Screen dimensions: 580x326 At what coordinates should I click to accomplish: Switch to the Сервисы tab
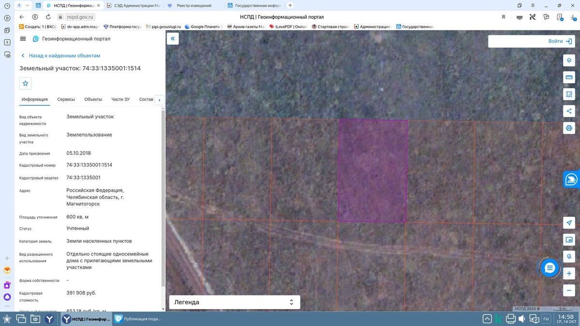66,99
